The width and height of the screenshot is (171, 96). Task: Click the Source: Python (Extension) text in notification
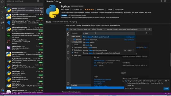pyautogui.click(x=133, y=89)
